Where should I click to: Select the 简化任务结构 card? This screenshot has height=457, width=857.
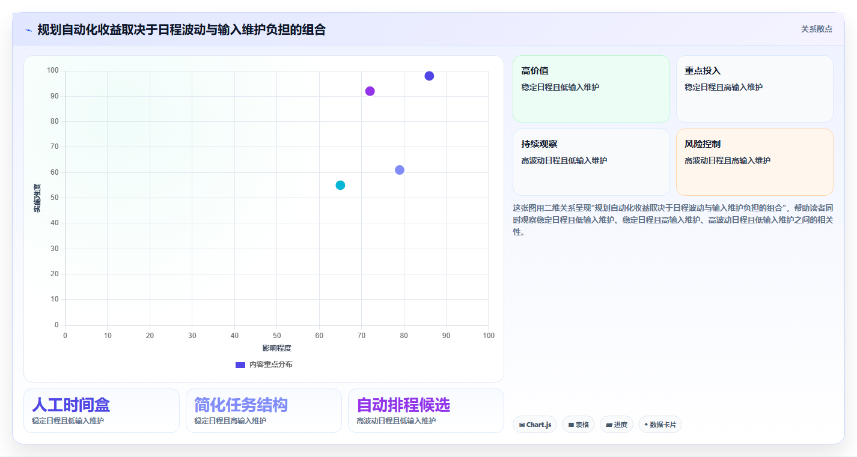264,411
